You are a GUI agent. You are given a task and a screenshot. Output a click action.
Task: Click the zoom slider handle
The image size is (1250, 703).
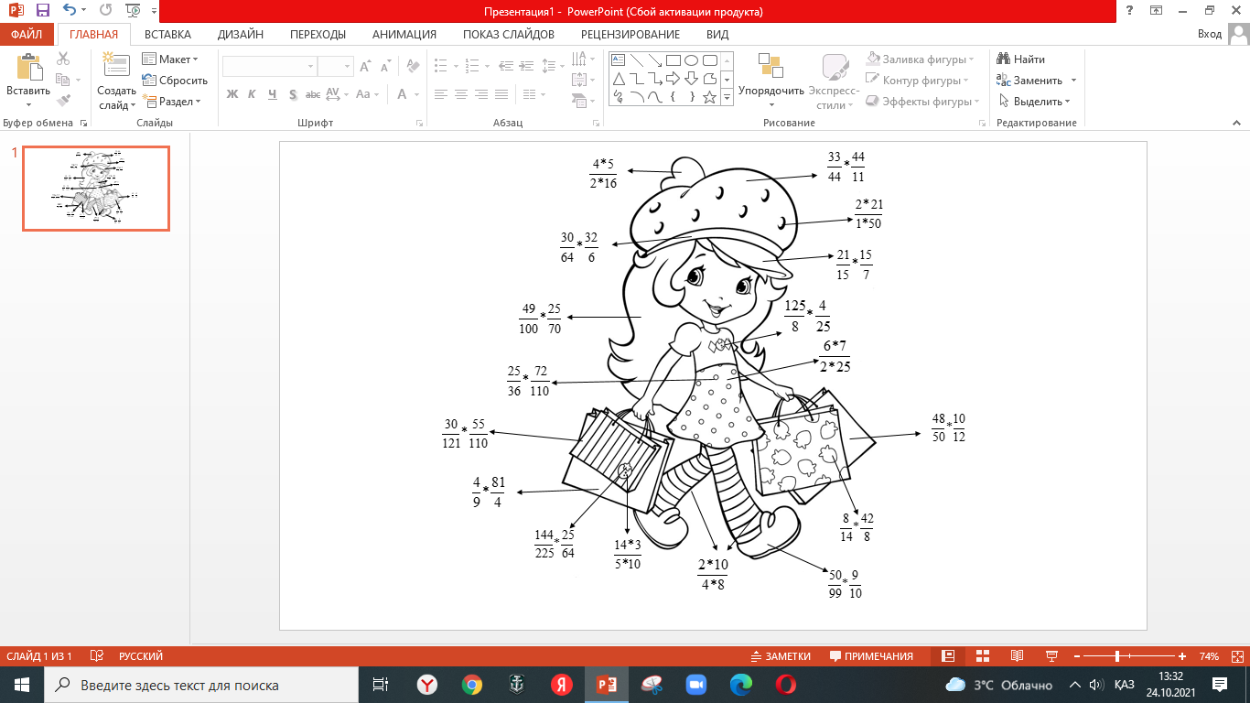(x=1118, y=656)
